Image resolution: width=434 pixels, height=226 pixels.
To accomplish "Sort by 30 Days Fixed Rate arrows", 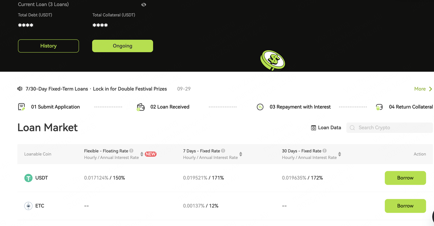I will (339, 154).
